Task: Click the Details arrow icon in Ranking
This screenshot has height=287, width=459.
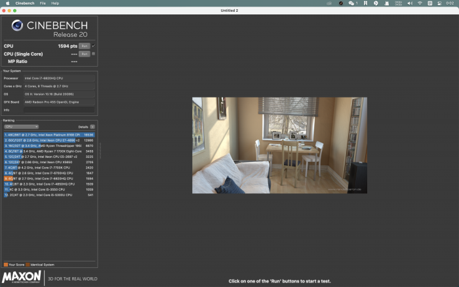Action: coord(92,126)
